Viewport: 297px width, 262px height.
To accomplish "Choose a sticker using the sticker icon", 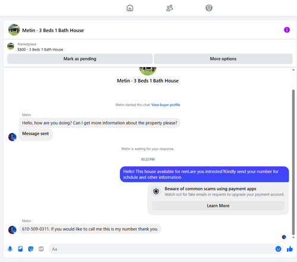I will pyautogui.click(x=31, y=249).
